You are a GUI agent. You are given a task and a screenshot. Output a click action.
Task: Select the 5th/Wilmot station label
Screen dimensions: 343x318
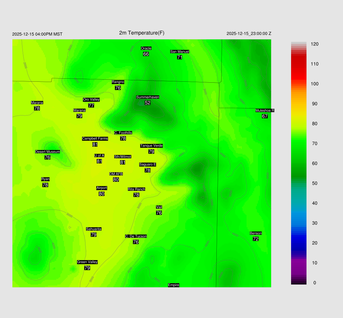123,157
